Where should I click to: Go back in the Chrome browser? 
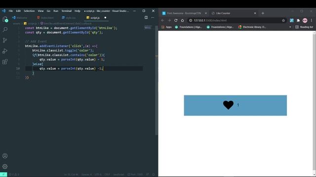pos(162,20)
